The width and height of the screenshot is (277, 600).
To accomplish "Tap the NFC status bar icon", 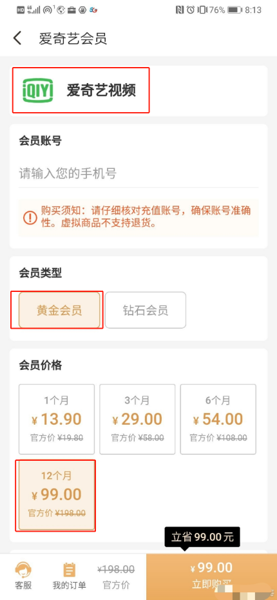I will point(180,10).
